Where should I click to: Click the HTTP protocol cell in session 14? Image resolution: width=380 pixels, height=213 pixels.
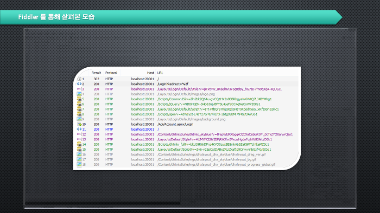click(x=109, y=145)
